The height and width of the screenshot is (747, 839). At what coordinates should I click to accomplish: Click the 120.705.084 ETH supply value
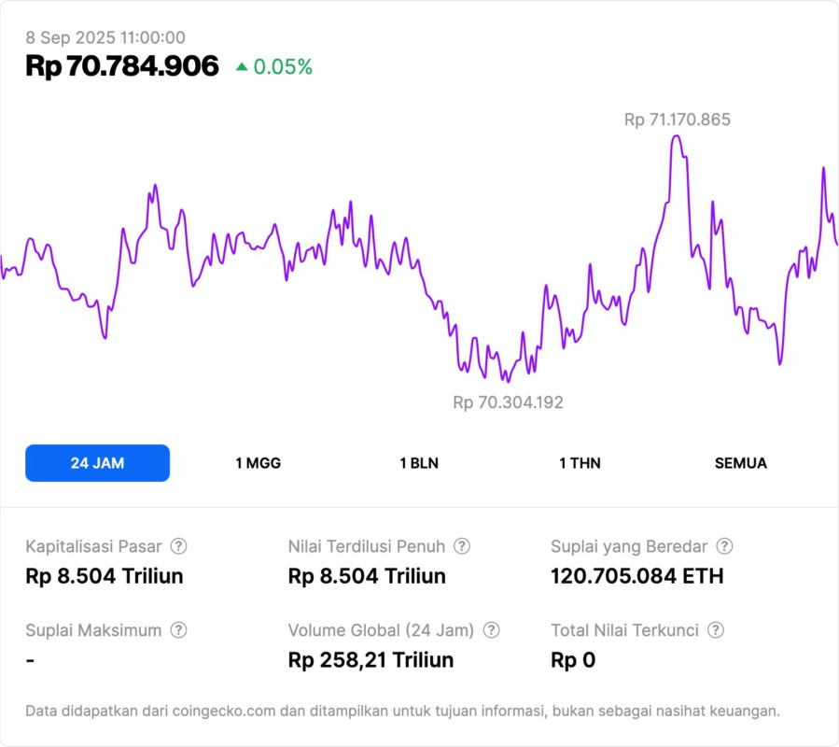(x=637, y=576)
